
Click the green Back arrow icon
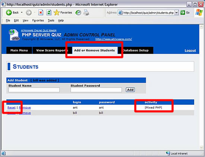tap(9, 13)
